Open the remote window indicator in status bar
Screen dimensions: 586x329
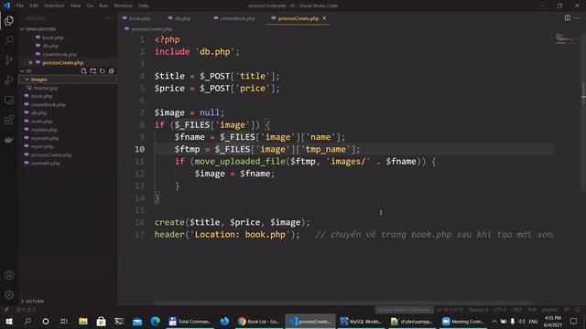coord(6,310)
